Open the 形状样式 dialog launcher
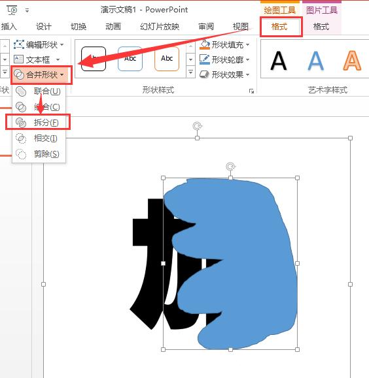The width and height of the screenshot is (369, 378). tap(251, 91)
